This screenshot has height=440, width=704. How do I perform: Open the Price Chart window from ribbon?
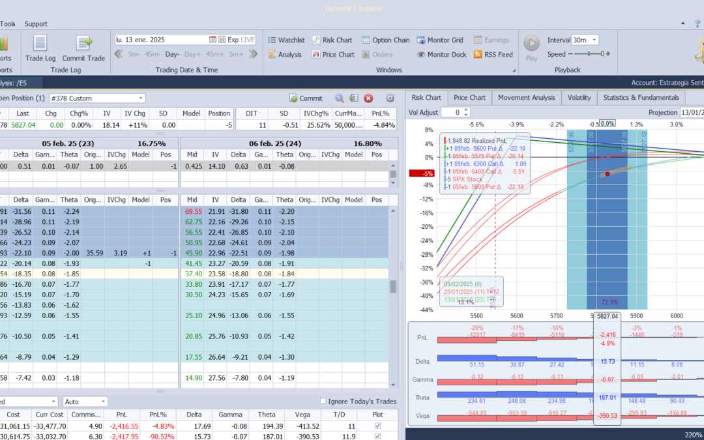coord(333,54)
